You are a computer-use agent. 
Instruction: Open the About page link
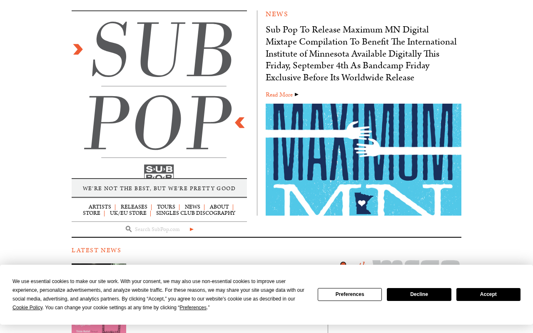pyautogui.click(x=219, y=207)
